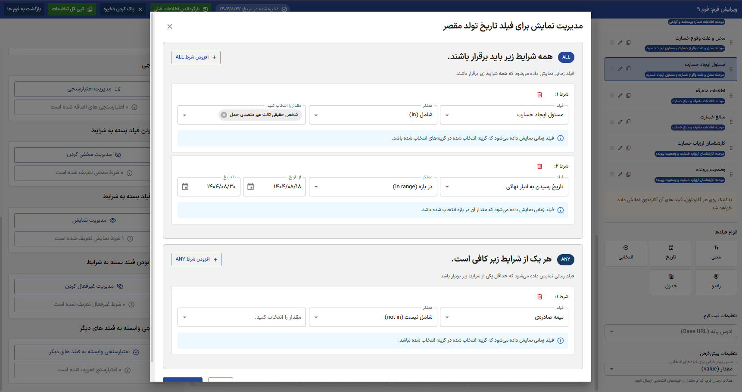
Task: Open the 'شامل (in)' operator dropdown
Action: pos(316,115)
